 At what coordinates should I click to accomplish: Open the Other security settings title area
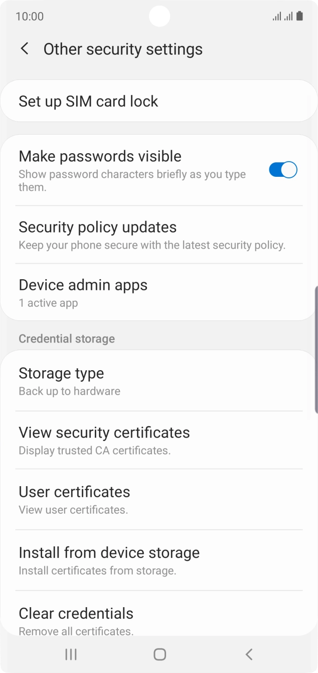pos(123,49)
